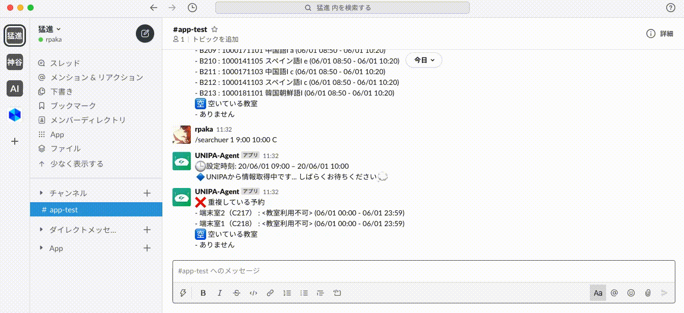
Task: Insert a code block in the composer
Action: (337, 293)
